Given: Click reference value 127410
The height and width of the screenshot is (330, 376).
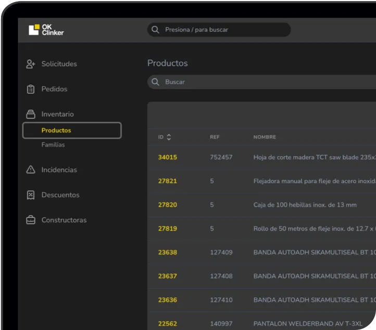Looking at the screenshot, I should point(221,300).
